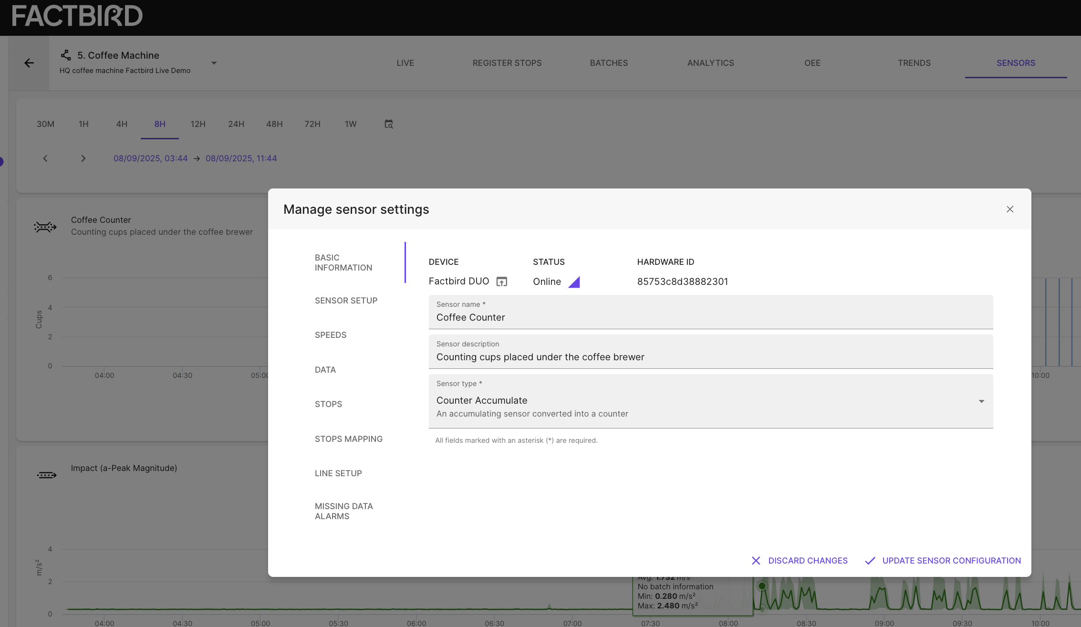Screen dimensions: 1081x627
Task: Select the 8H time range
Action: (160, 124)
